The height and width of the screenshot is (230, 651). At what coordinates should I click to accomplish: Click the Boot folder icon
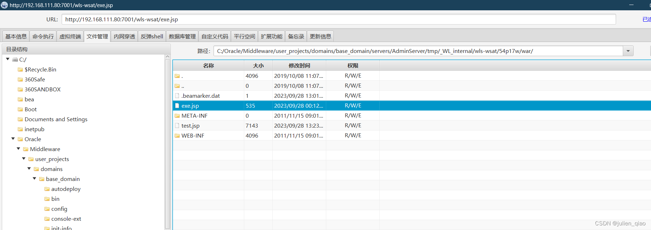(20, 109)
